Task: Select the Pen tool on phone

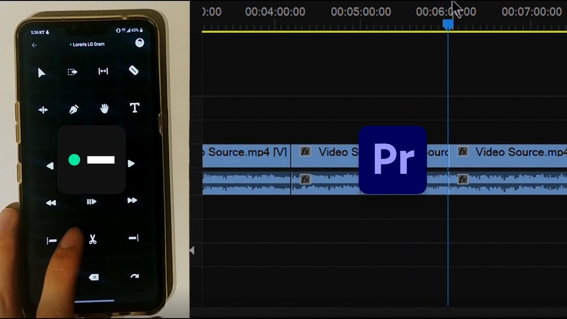Action: point(74,109)
